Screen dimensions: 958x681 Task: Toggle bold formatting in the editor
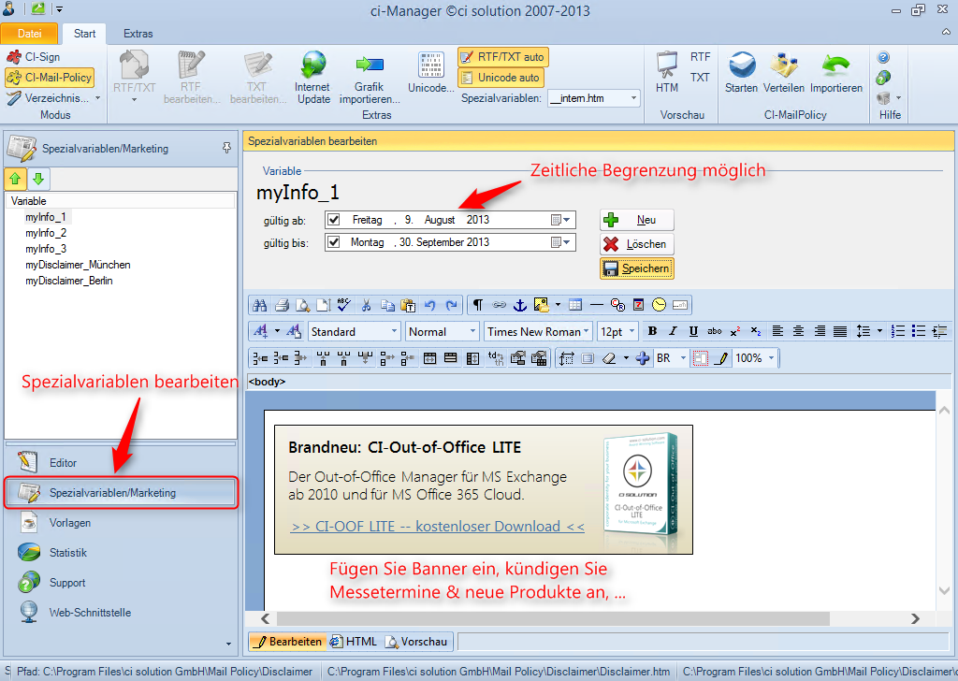[x=652, y=330]
